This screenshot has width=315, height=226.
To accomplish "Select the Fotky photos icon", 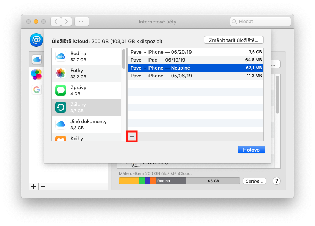I will 61,73.
